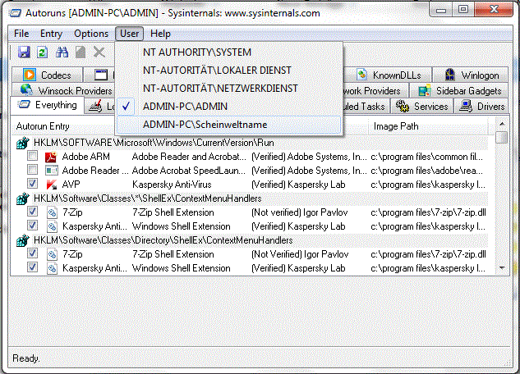Viewport: 520px width, 374px height.
Task: Switch to the Drivers tab
Action: point(481,107)
